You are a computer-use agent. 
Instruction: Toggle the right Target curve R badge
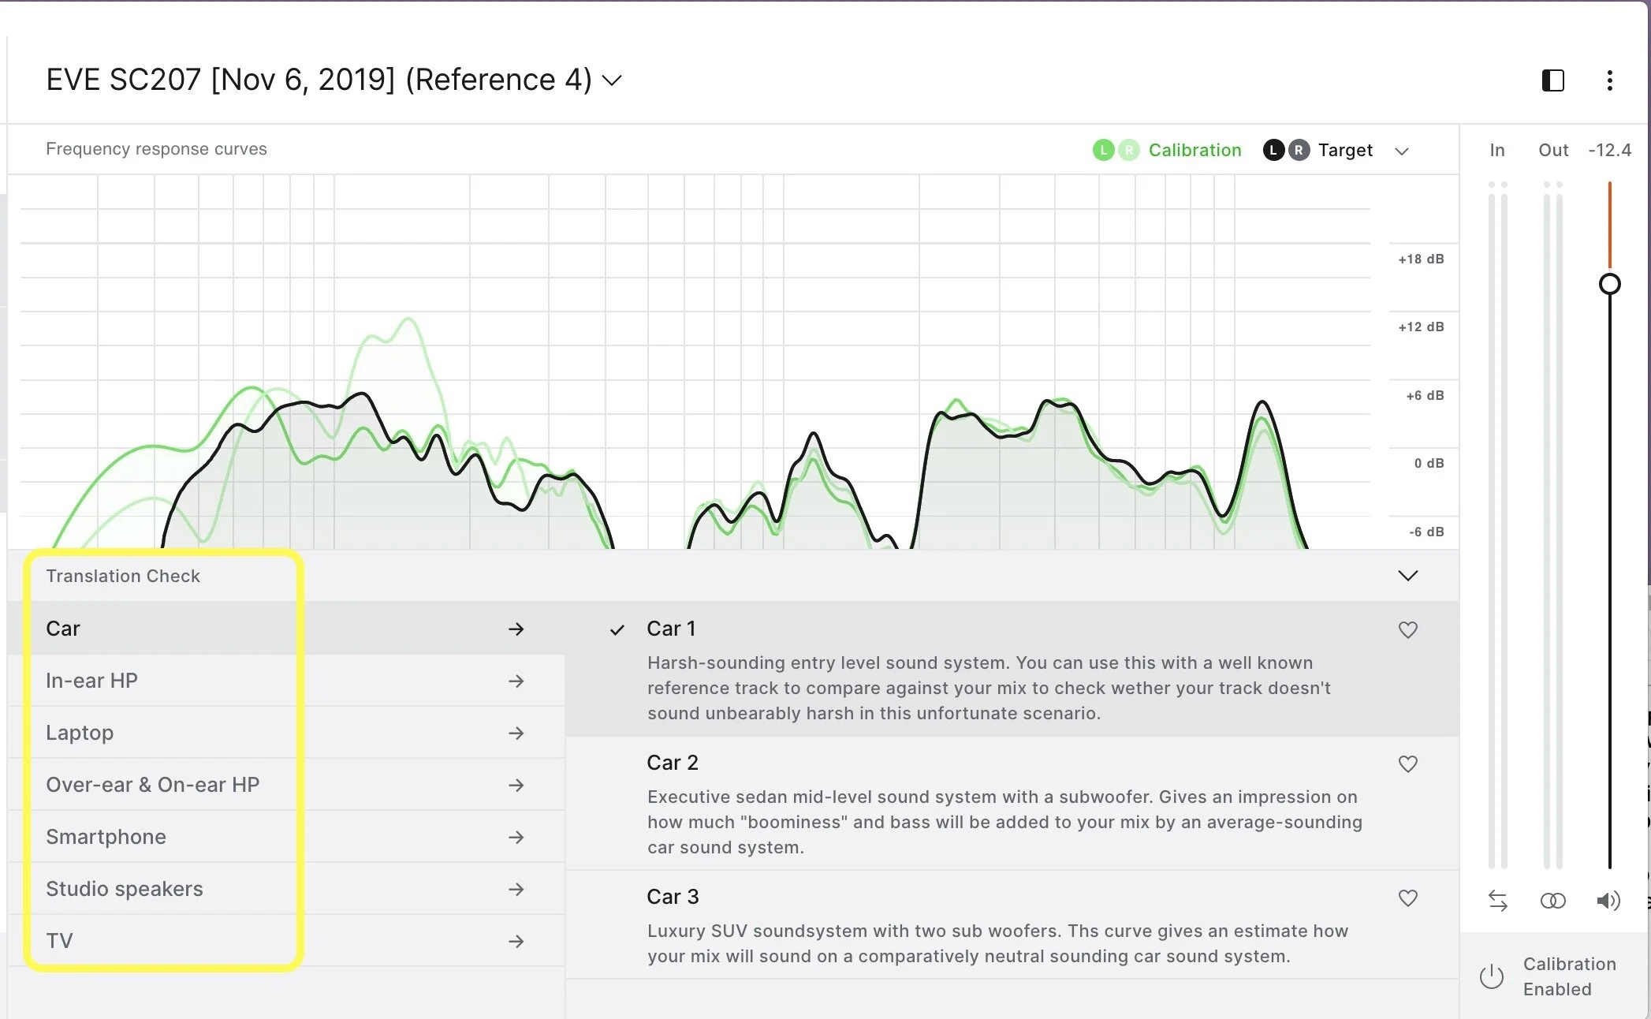click(1299, 150)
